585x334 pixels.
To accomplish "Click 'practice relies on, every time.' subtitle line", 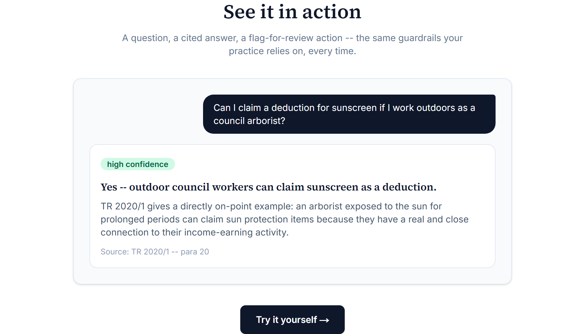I will click(292, 51).
